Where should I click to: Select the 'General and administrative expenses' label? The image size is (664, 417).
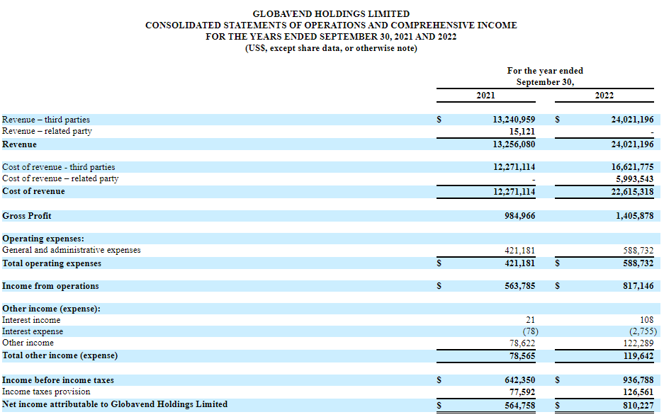(x=72, y=250)
